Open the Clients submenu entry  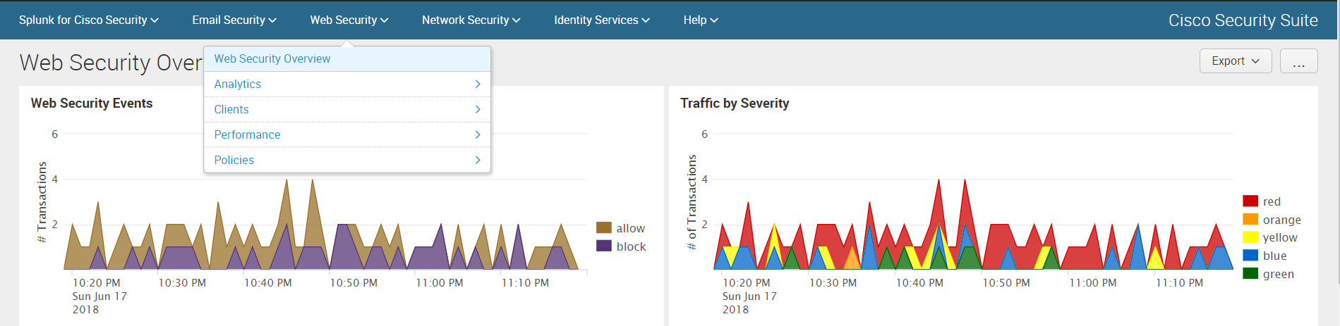347,110
